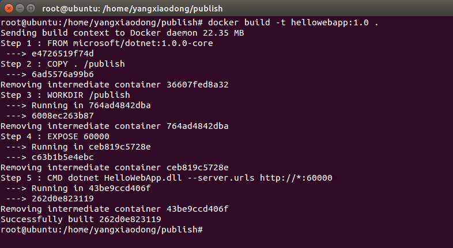Minimize the terminal window
This screenshot has width=453, height=248.
pyautogui.click(x=20, y=9)
